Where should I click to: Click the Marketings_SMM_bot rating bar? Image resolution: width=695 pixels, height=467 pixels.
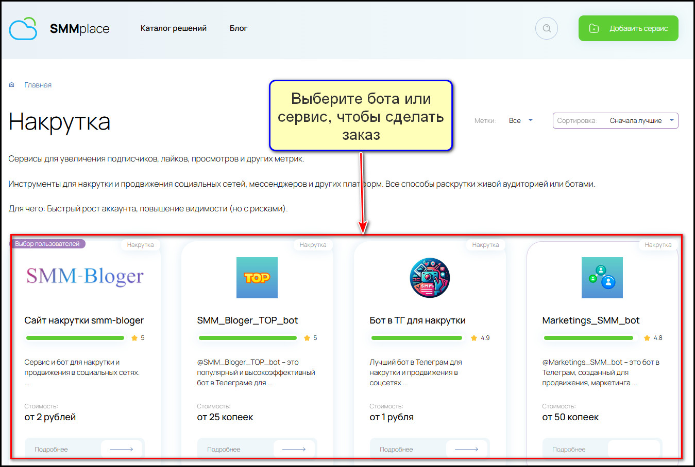pos(588,338)
